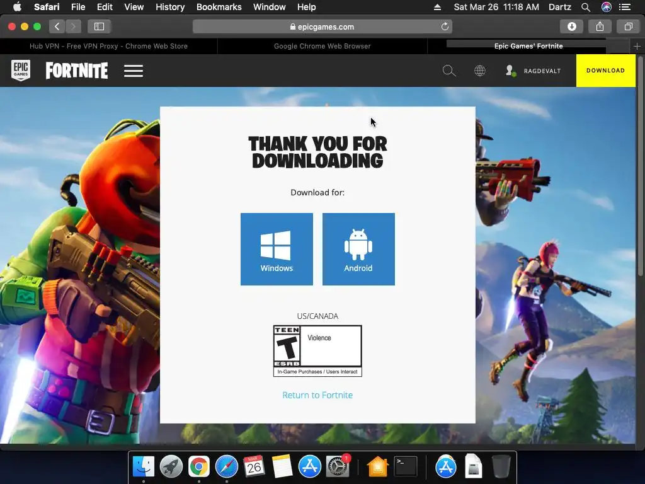Viewport: 645px width, 484px height.
Task: Open Notification Center list icon
Action: point(625,7)
